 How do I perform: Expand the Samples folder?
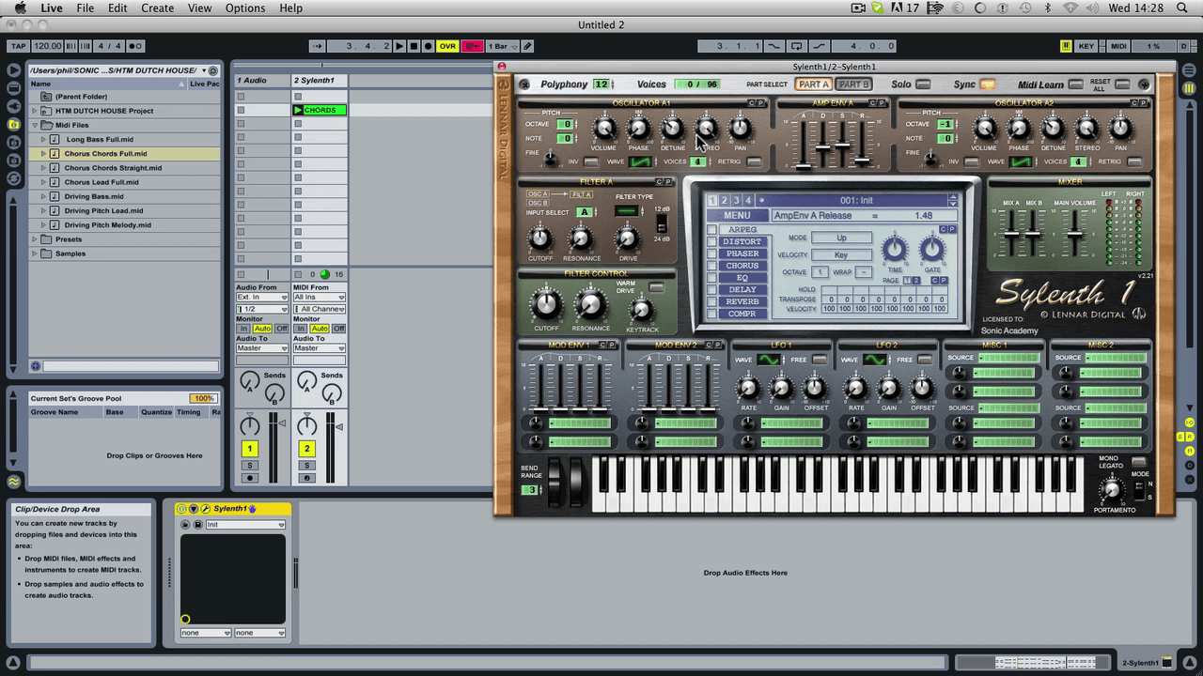coord(36,253)
